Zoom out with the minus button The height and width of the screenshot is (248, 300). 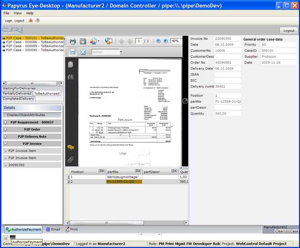158,41
